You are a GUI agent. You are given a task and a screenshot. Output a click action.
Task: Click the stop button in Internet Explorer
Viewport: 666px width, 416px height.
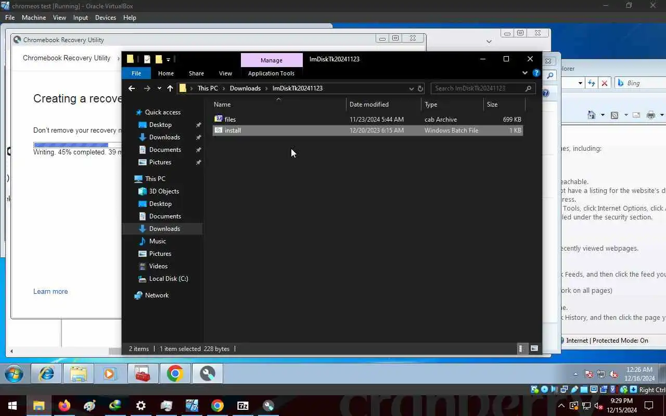point(605,83)
